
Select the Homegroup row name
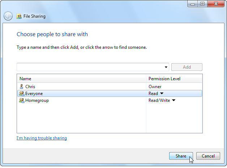37,100
